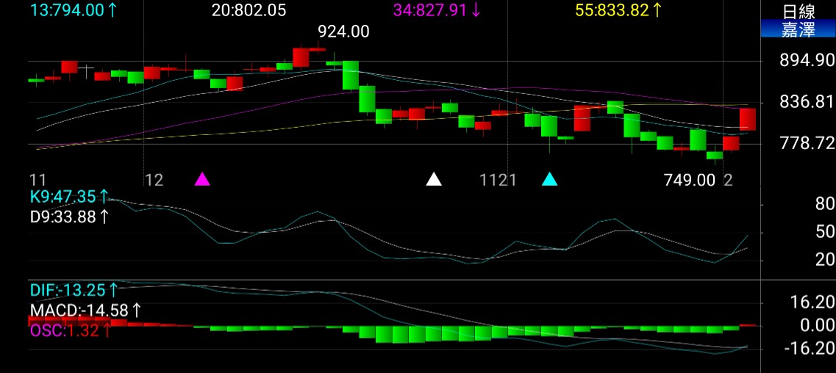Tap the 55:833.82 moving average label

tap(618, 10)
